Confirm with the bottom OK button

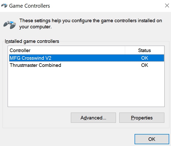coord(152,139)
